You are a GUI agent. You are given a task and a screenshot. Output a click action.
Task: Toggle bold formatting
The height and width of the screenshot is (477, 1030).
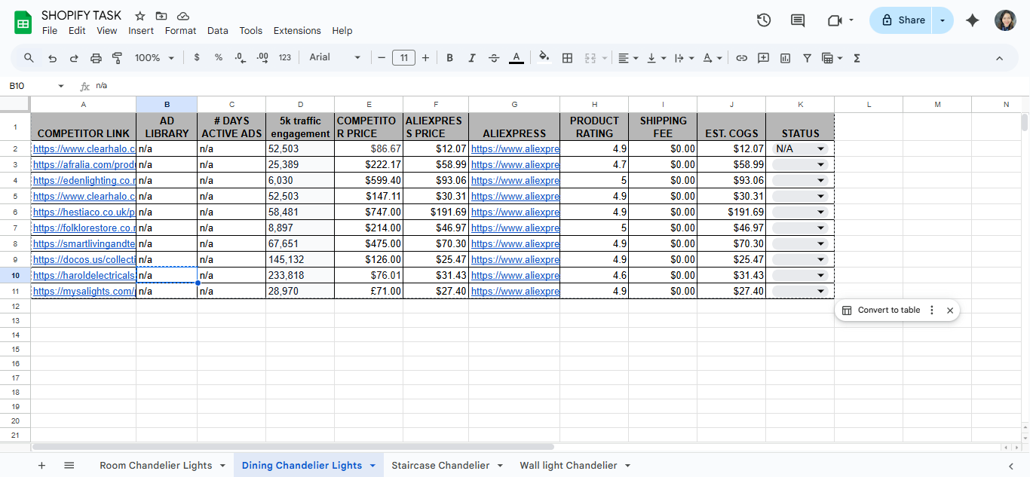(449, 58)
